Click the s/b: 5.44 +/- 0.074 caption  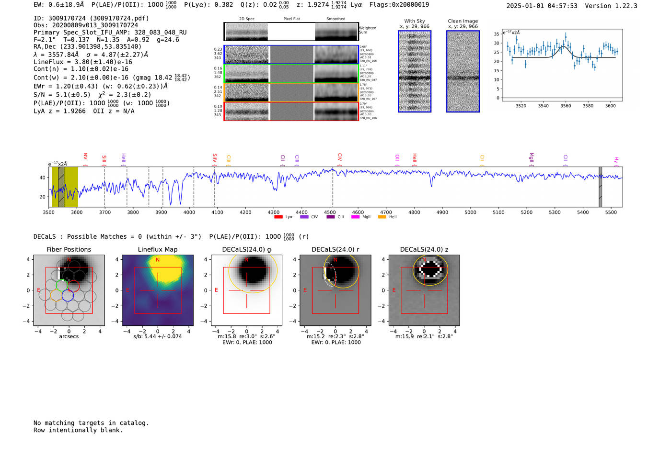click(158, 336)
